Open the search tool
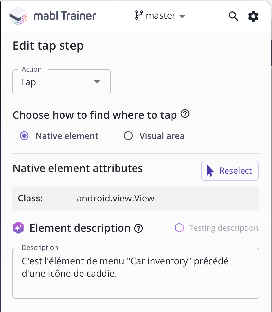The width and height of the screenshot is (272, 312). (233, 16)
